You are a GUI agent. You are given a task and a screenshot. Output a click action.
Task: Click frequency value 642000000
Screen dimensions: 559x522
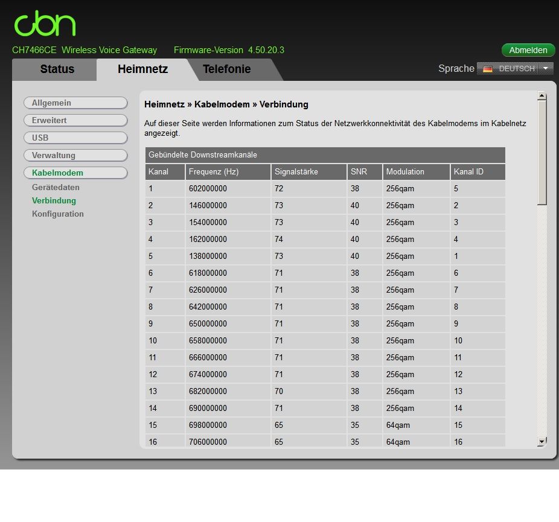[x=208, y=307]
